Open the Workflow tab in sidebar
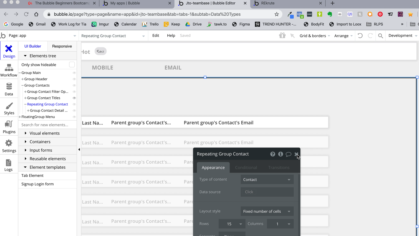 click(x=9, y=71)
